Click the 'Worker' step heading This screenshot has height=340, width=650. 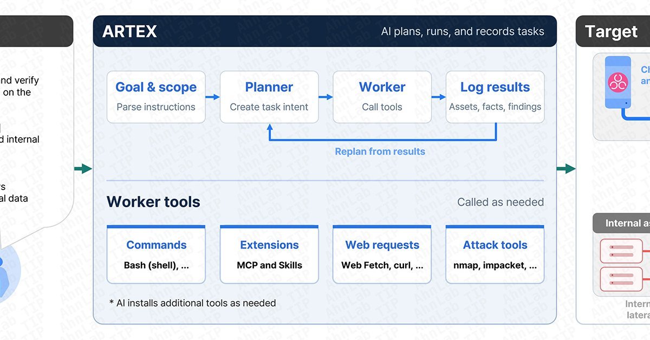(382, 87)
